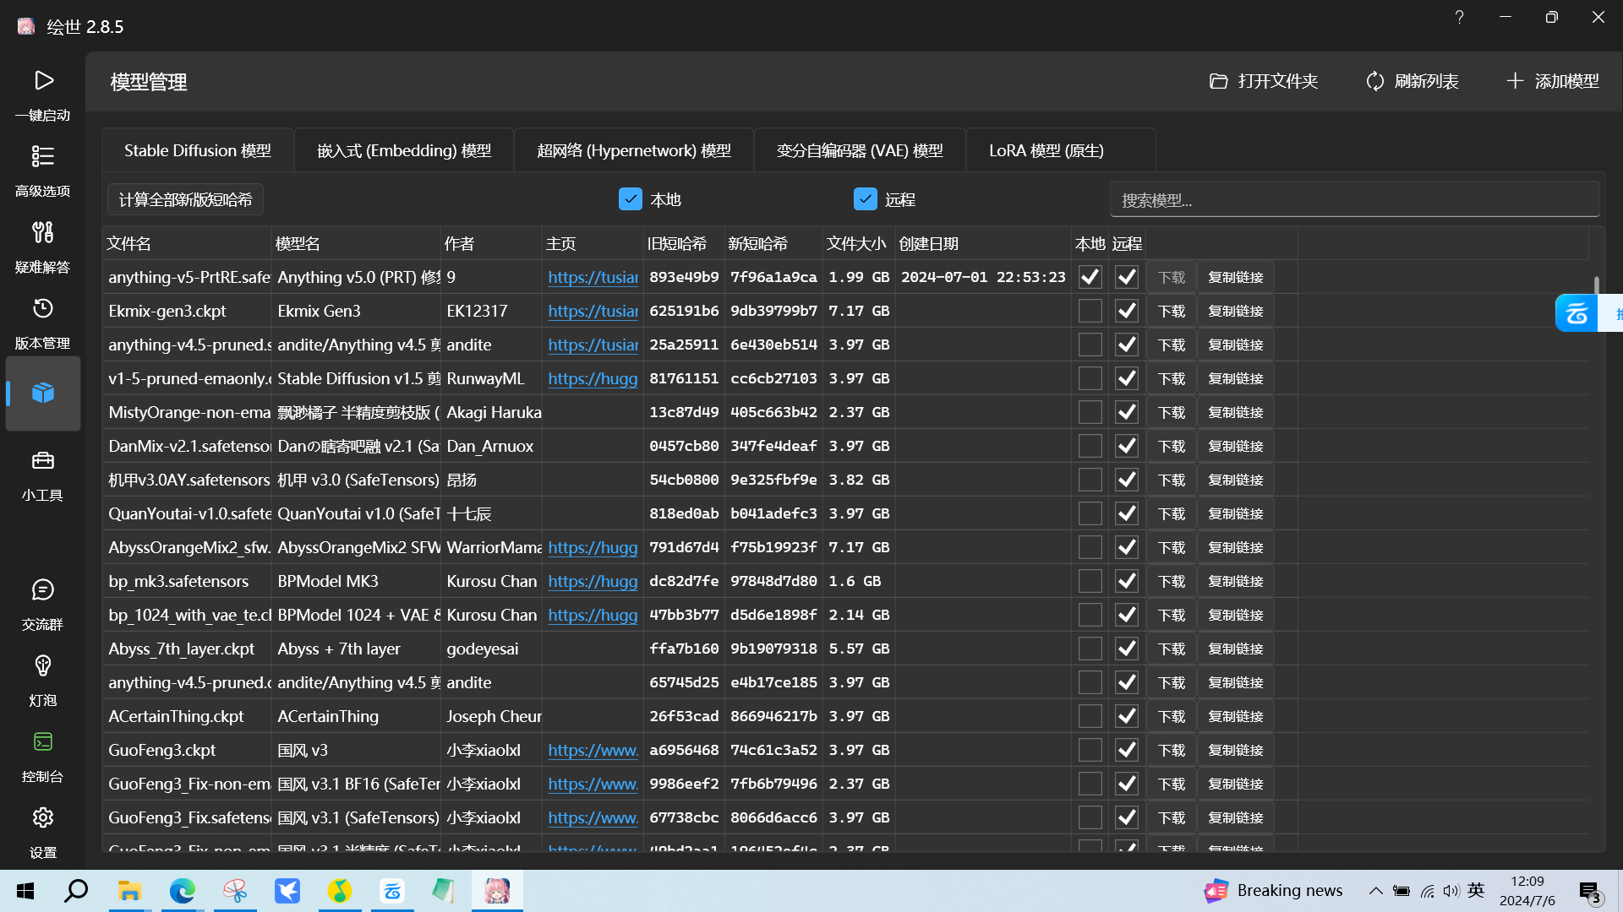Image resolution: width=1623 pixels, height=912 pixels.
Task: Uncheck the 本地 local filter checkbox
Action: [630, 199]
